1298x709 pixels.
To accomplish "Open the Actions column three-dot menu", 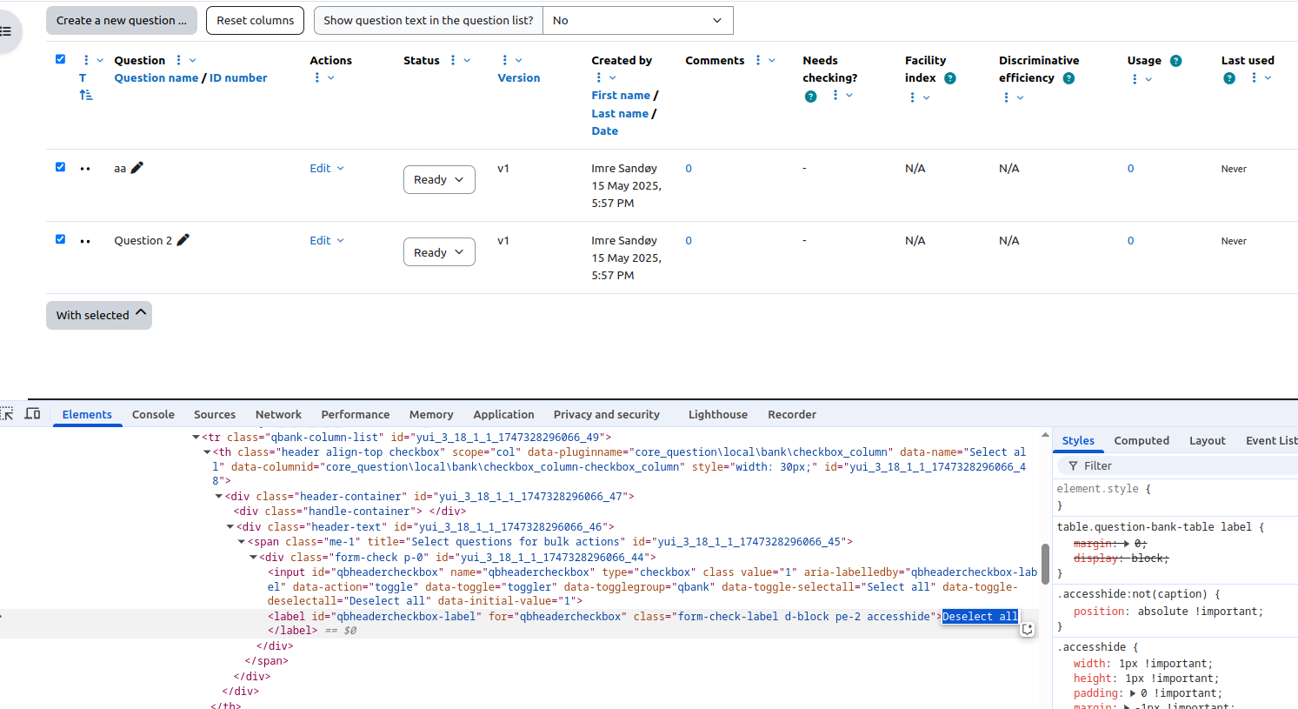I will click(x=317, y=77).
